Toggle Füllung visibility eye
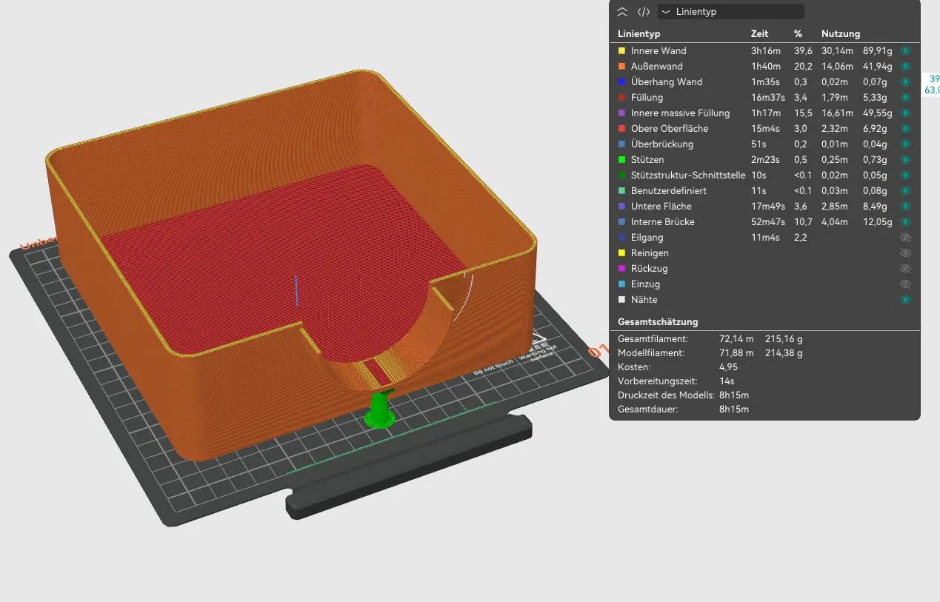940x602 pixels. pyautogui.click(x=905, y=98)
